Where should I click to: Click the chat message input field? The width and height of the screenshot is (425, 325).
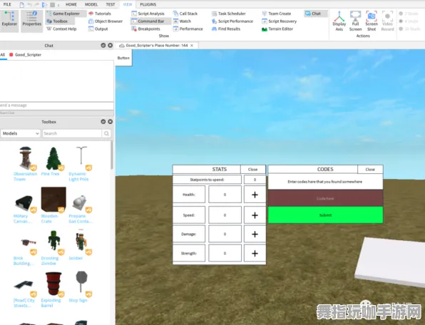pos(56,105)
